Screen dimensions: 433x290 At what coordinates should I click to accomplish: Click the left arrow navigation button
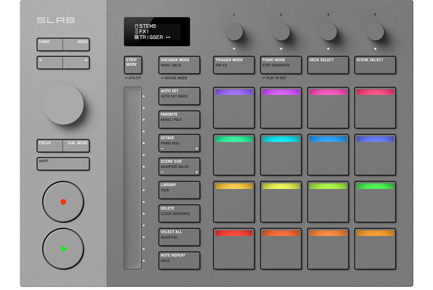pyautogui.click(x=50, y=63)
